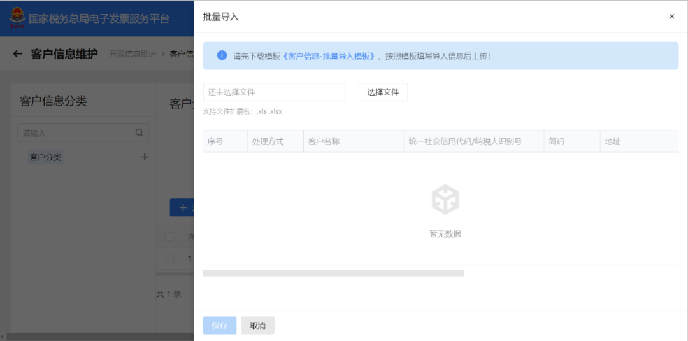This screenshot has width=688, height=341.
Task: Select the 客户分类 tree item
Action: coord(46,157)
